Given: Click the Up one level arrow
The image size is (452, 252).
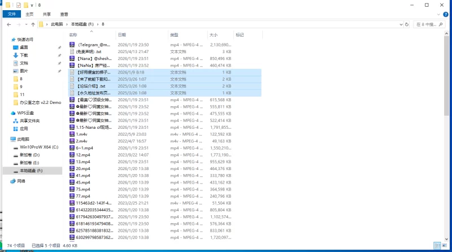Looking at the screenshot, I should [33, 24].
